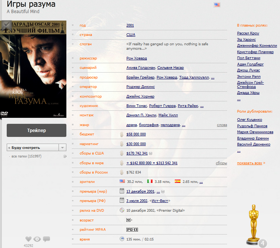Open actor Дженнифер Коннелли link
This screenshot has width=280, height=248.
[x=257, y=46]
